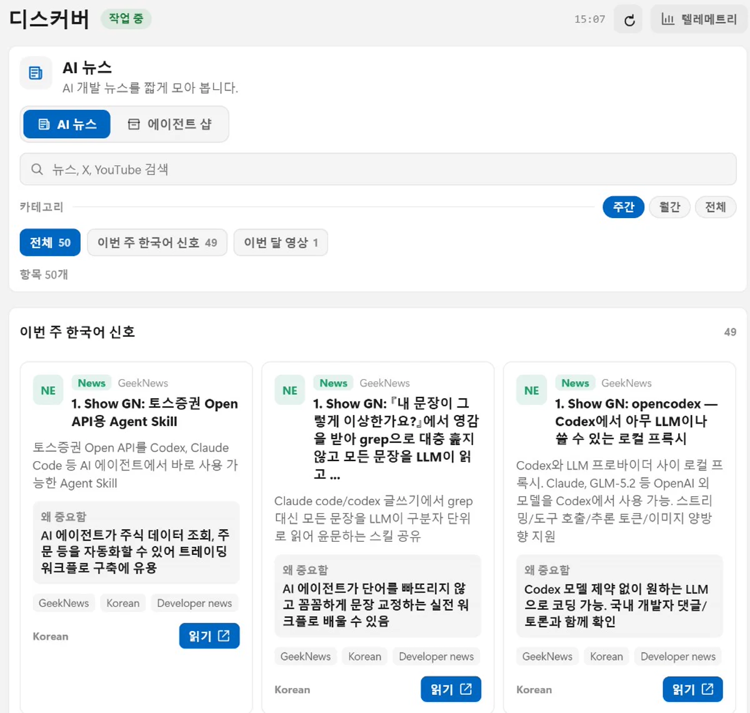Image resolution: width=750 pixels, height=713 pixels.
Task: Focus the 뉴스, X, YouTube 검색 field
Action: tap(378, 169)
